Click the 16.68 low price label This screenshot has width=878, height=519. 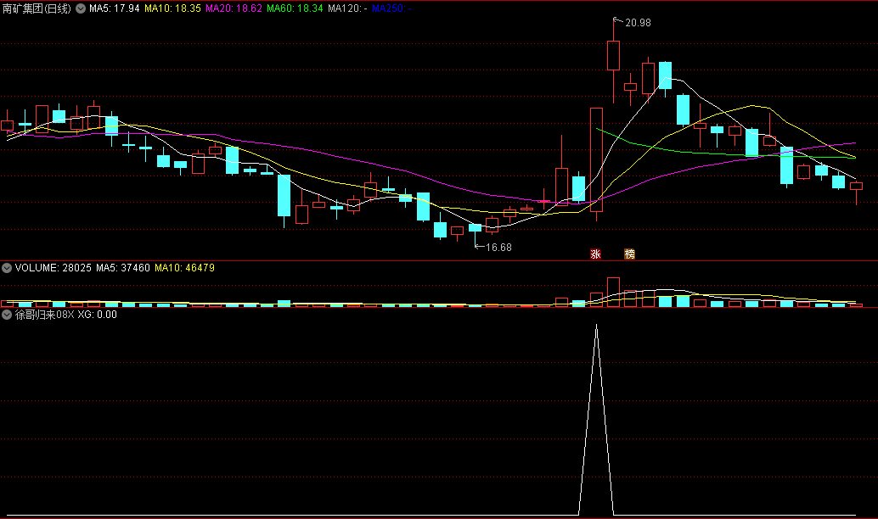[498, 247]
